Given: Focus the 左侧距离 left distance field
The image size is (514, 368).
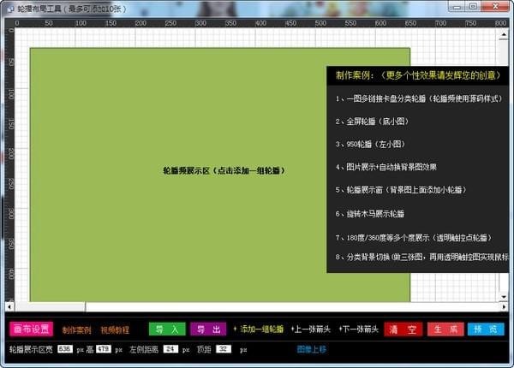Looking at the screenshot, I should [170, 349].
